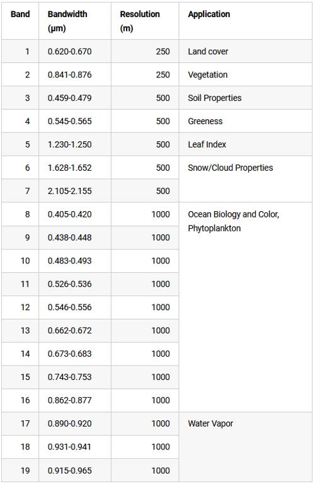Select the Leaf Index cell
Image resolution: width=315 pixels, height=484 pixels.
click(246, 144)
